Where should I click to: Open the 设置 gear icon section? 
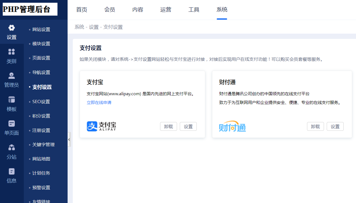coord(11,32)
